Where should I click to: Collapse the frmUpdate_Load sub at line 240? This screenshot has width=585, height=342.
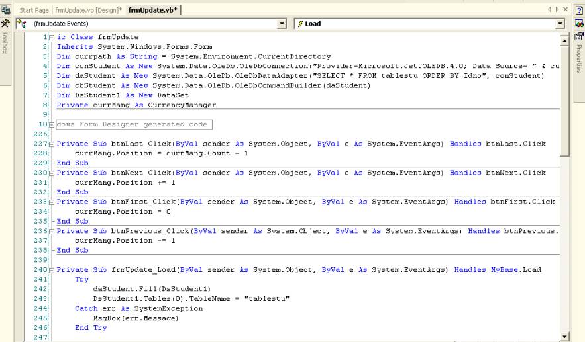pyautogui.click(x=52, y=270)
